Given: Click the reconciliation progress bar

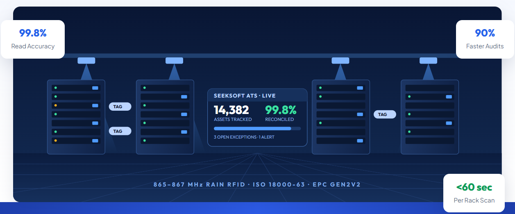Looking at the screenshot, I should pyautogui.click(x=257, y=128).
